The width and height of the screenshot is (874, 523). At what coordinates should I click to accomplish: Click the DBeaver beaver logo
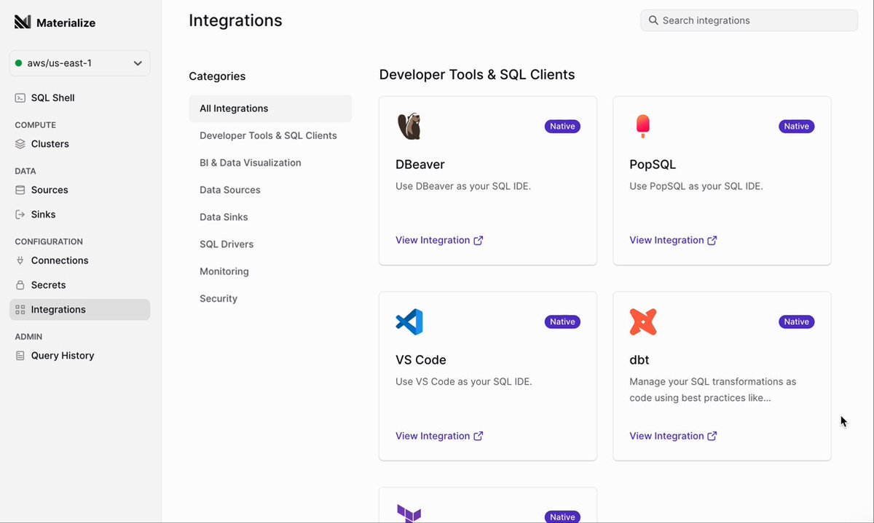409,127
